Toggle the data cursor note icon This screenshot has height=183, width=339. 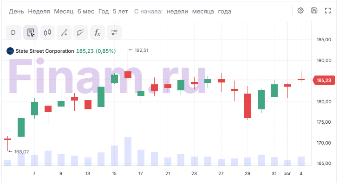31,32
